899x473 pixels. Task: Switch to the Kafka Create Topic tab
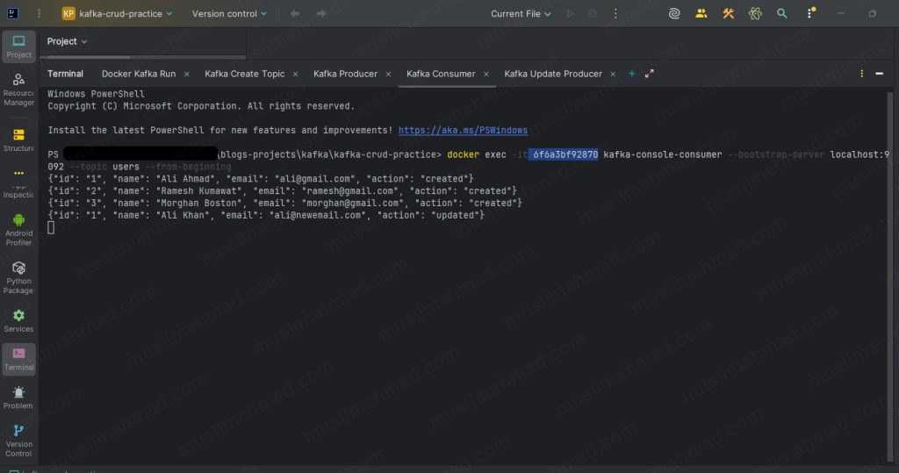245,74
